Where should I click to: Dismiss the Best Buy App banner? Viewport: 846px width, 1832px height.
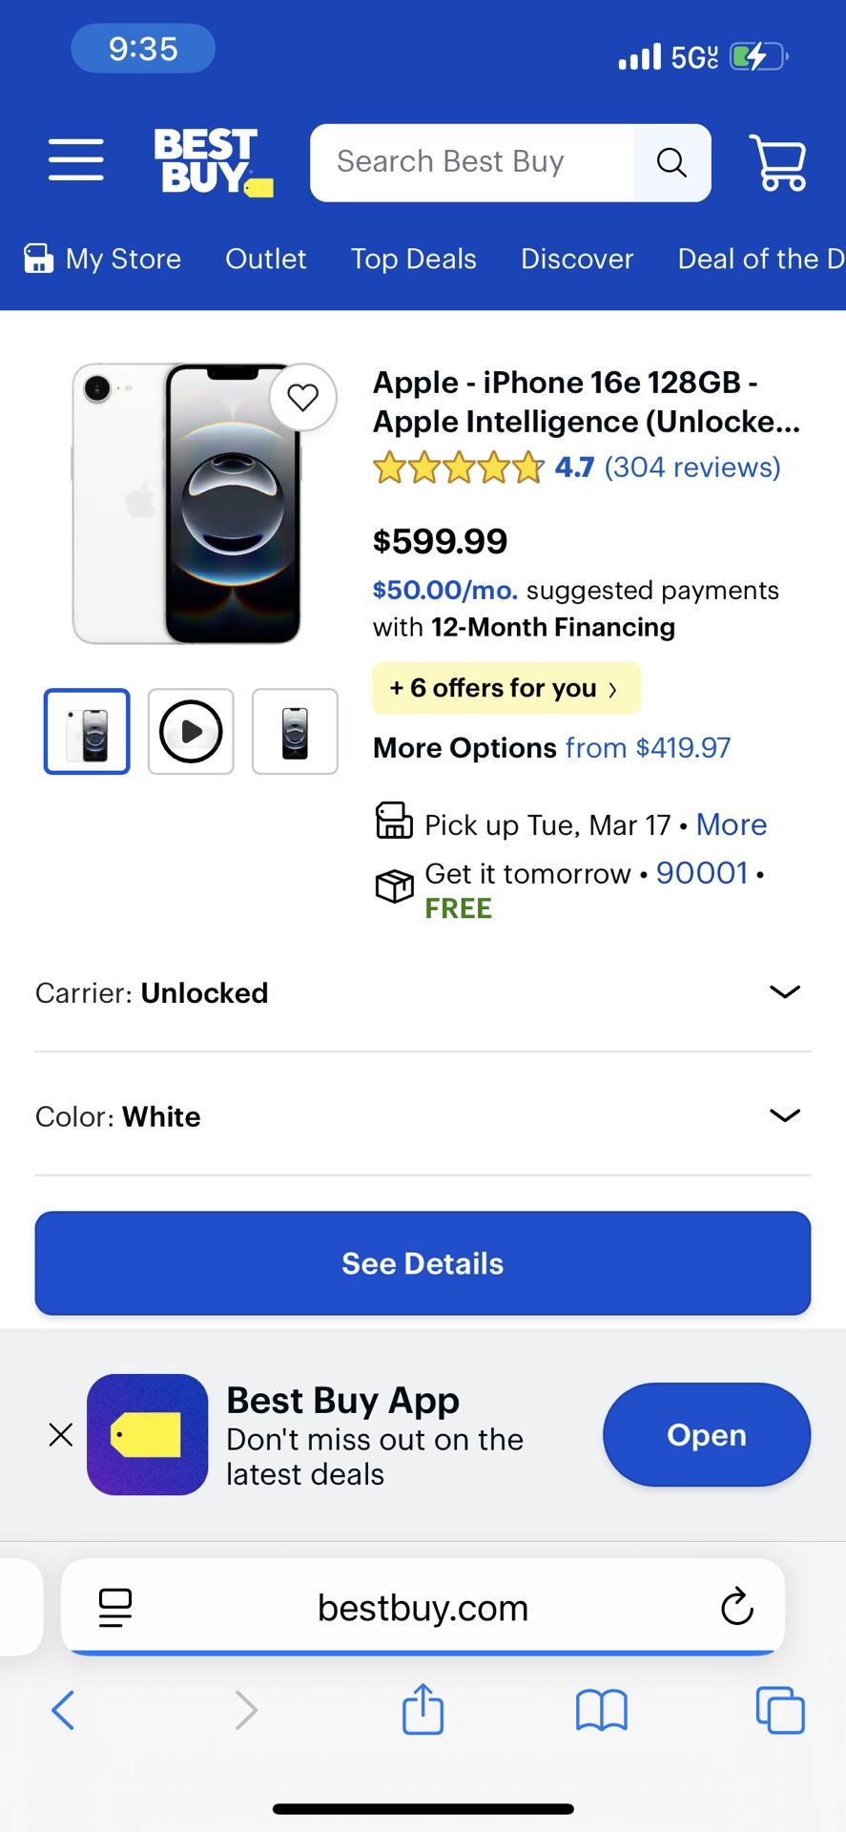(x=61, y=1434)
